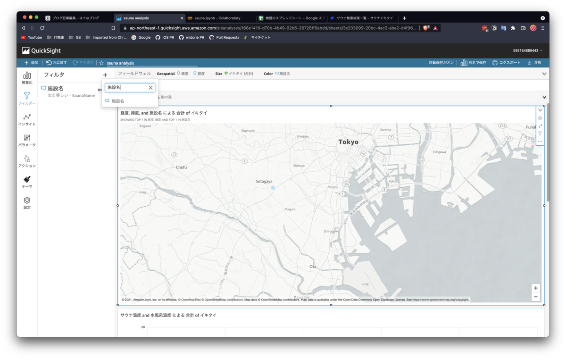This screenshot has width=566, height=359.
Task: Add a new filter with plus icon
Action: [105, 75]
